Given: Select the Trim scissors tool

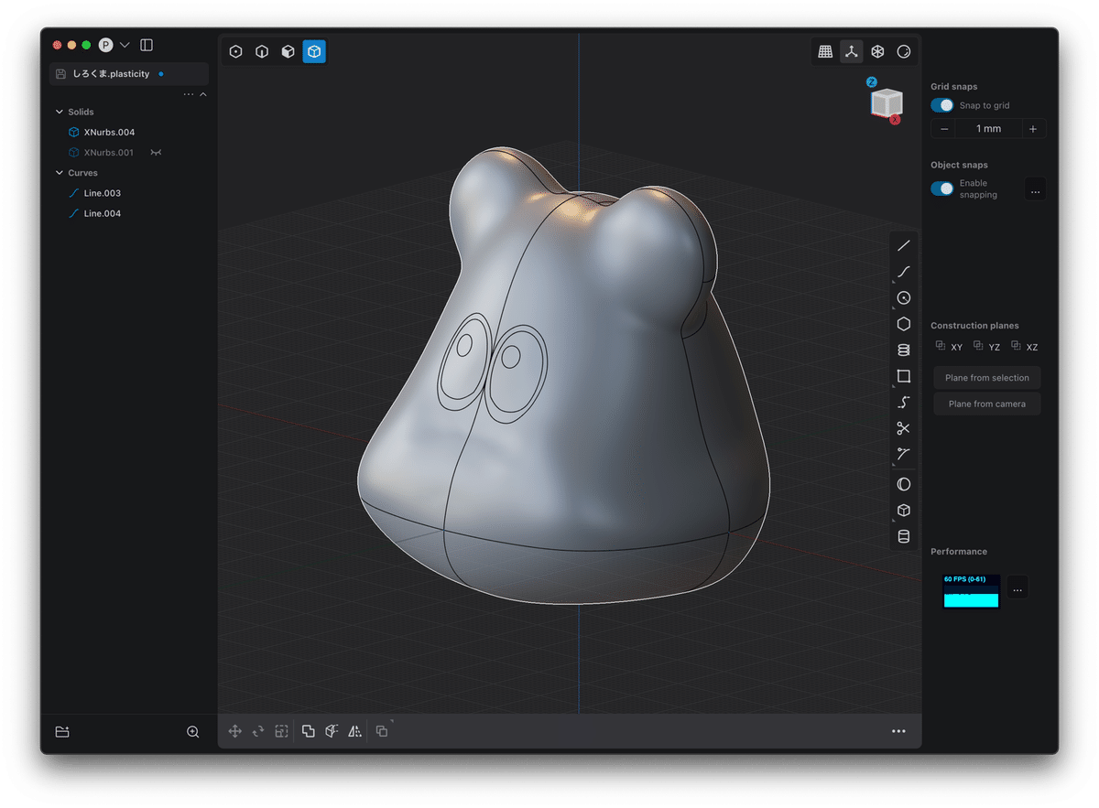Looking at the screenshot, I should [x=904, y=428].
